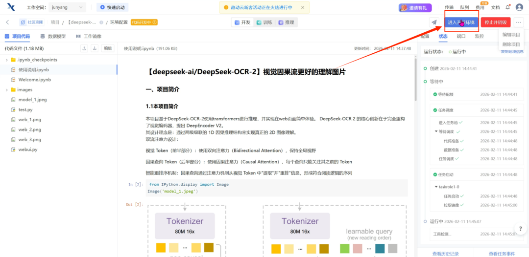Switch to 开发 mode tab

click(242, 22)
